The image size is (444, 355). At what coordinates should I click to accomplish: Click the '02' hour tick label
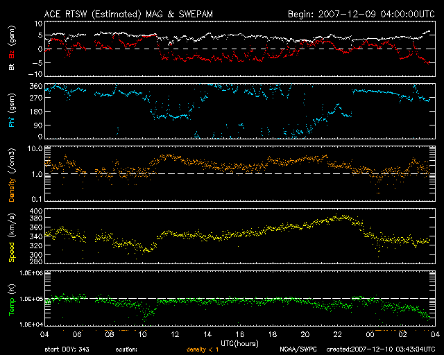click(x=402, y=335)
